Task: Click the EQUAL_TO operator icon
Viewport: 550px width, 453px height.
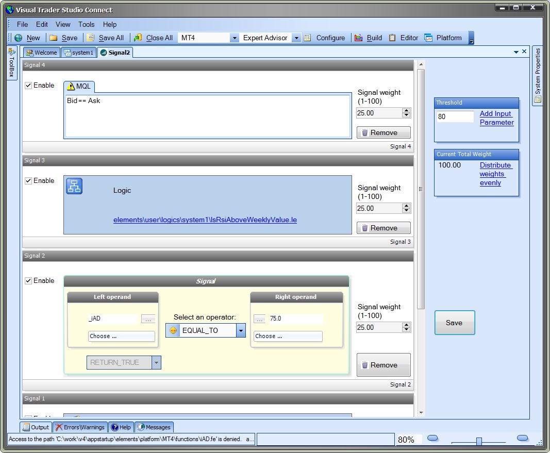Action: [x=173, y=330]
